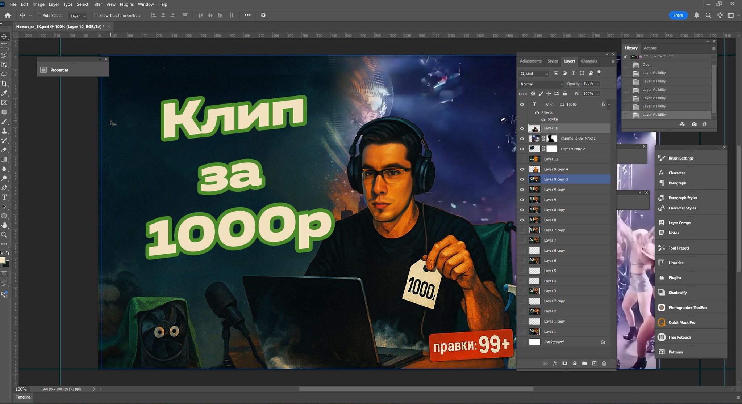The width and height of the screenshot is (742, 404).
Task: Add layer mask at panel bottom
Action: point(564,363)
